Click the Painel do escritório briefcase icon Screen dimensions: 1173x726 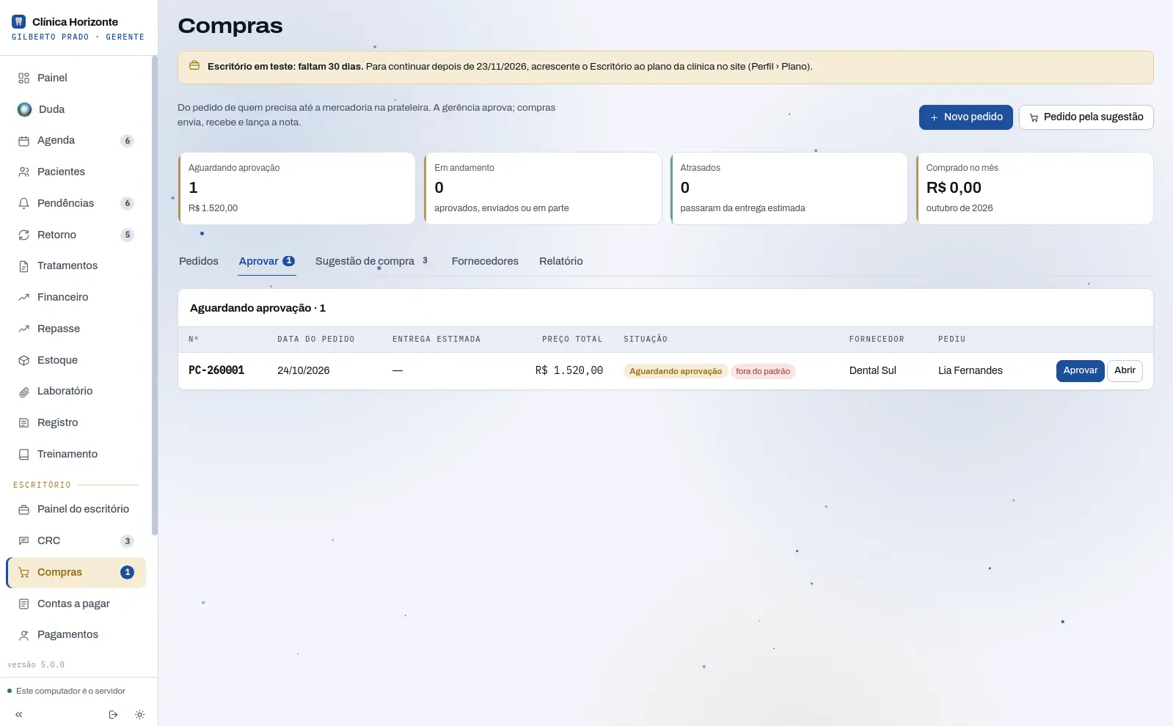click(23, 510)
